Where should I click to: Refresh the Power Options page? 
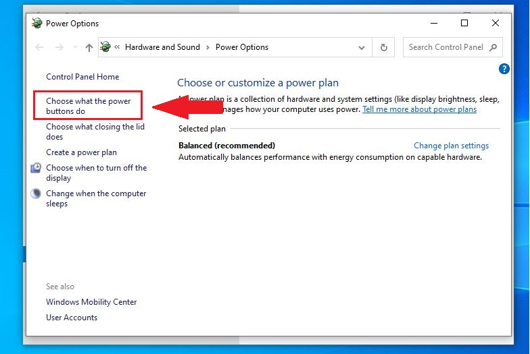(x=384, y=47)
